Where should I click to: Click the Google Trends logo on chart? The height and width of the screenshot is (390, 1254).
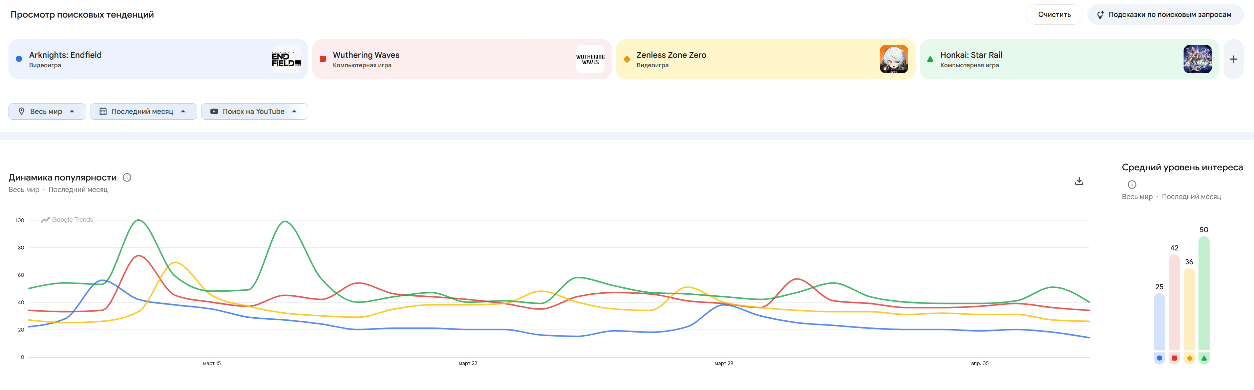(67, 220)
